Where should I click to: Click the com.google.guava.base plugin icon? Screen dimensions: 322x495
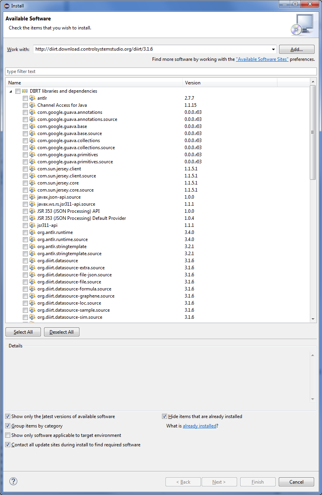click(x=32, y=126)
